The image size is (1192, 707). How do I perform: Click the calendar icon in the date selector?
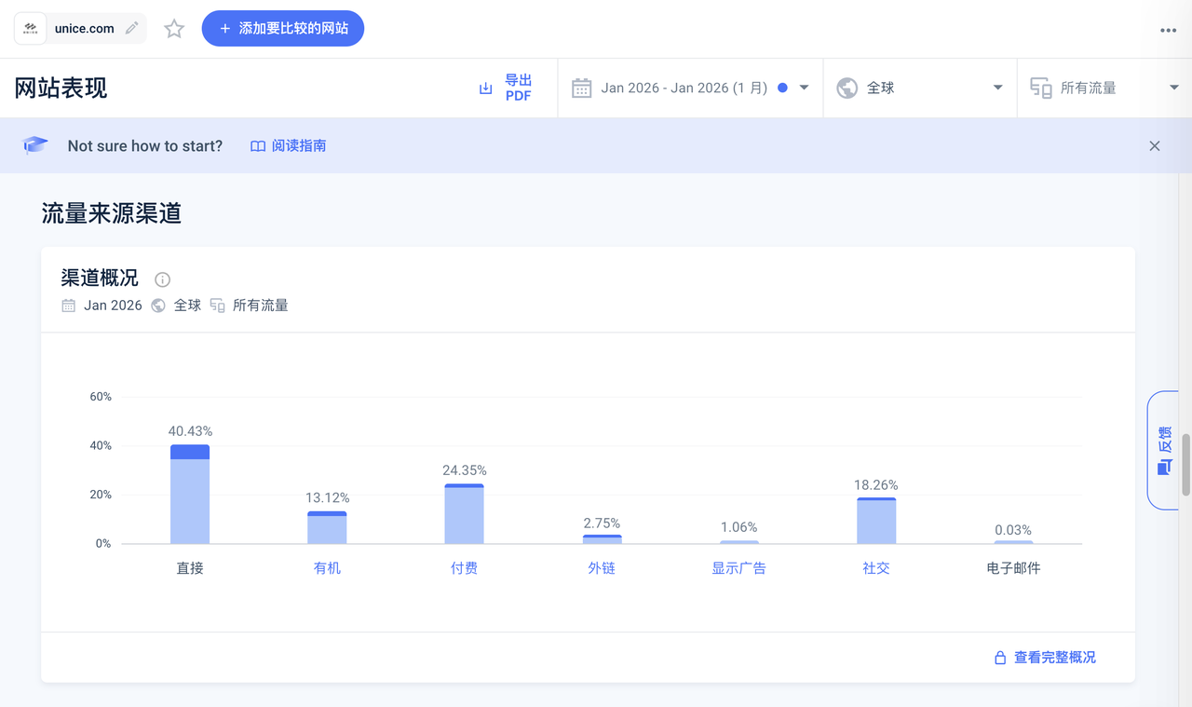coord(581,88)
